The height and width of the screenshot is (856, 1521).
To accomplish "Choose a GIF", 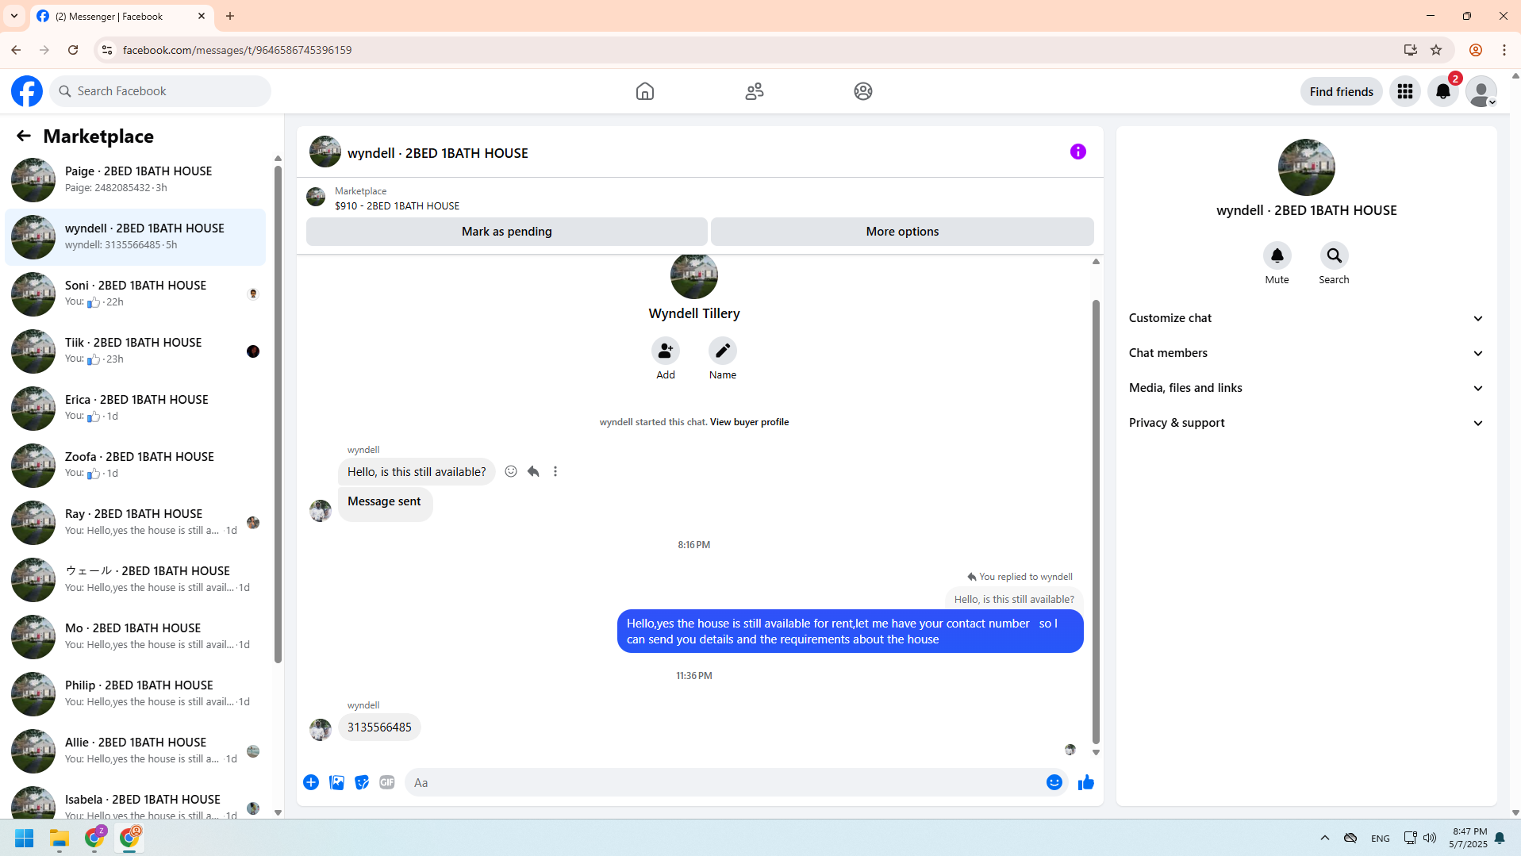I will tap(387, 782).
